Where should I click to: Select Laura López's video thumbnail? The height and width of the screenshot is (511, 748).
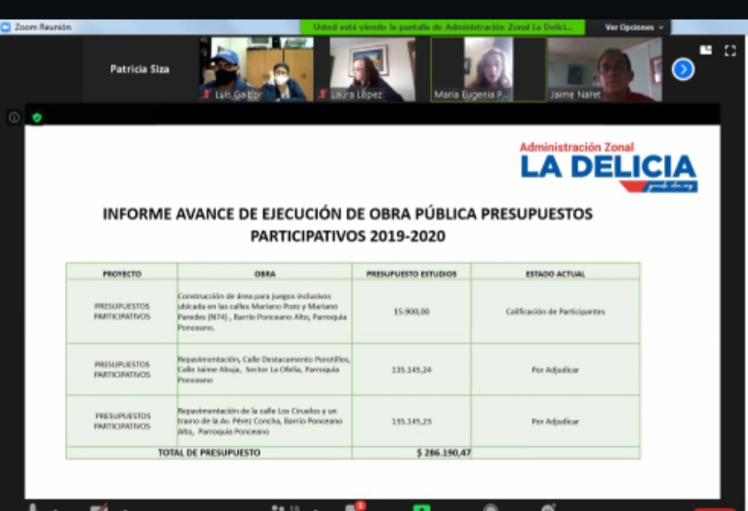click(366, 69)
